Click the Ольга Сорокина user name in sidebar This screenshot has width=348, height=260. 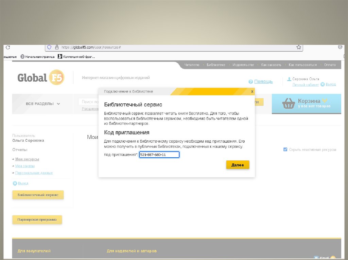point(28,140)
